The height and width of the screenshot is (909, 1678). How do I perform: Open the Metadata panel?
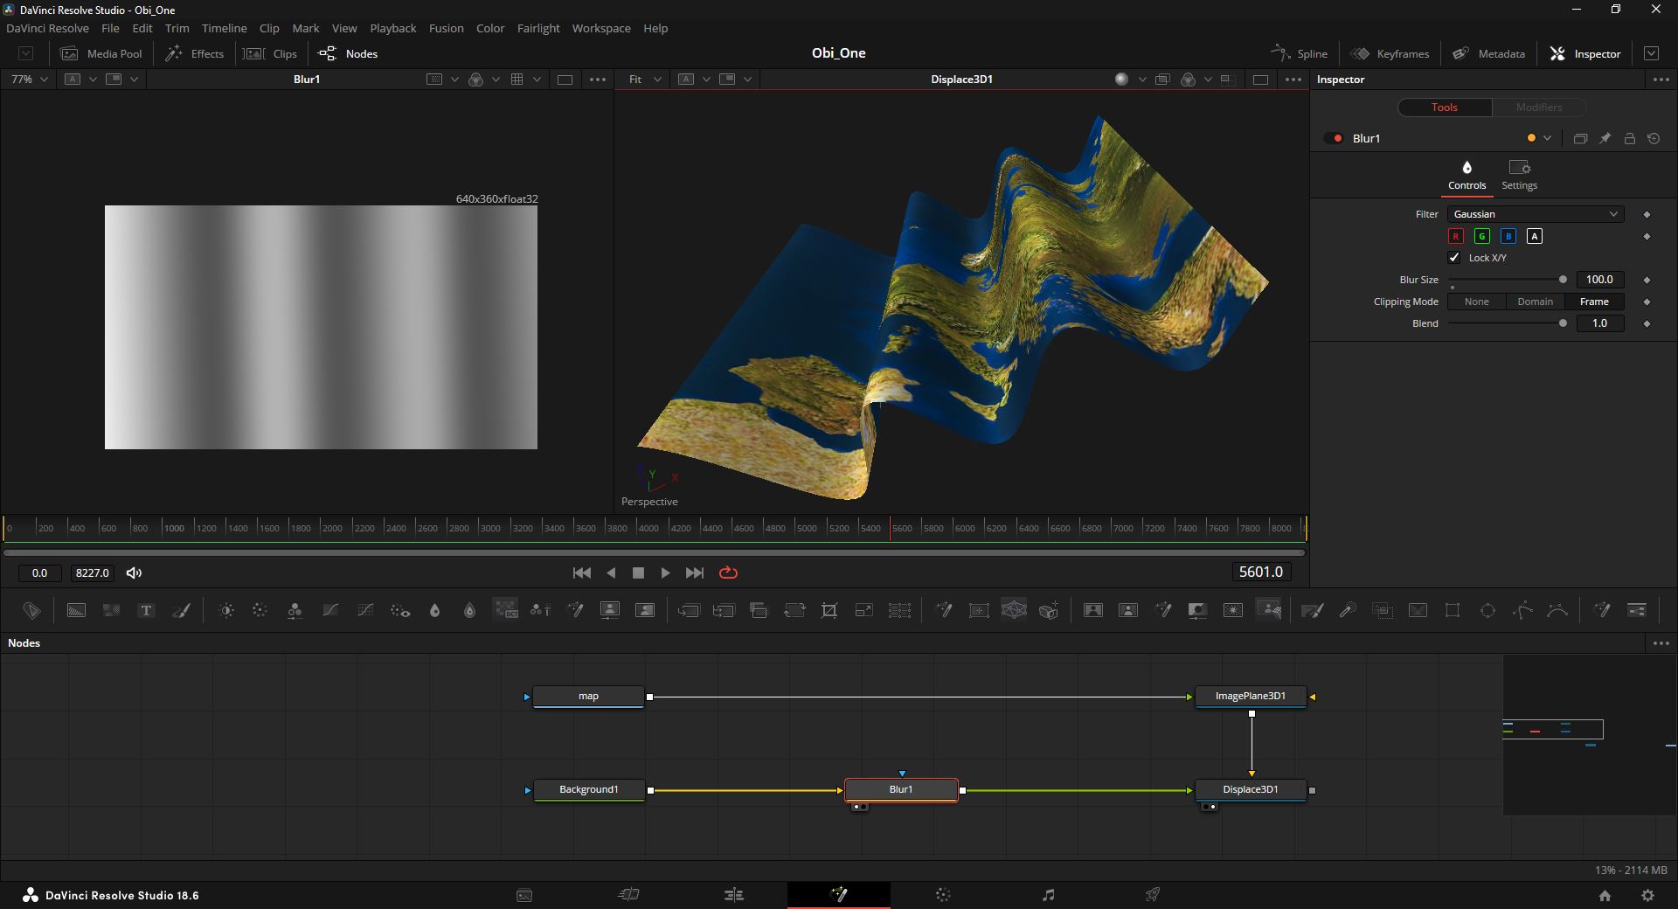[1488, 53]
